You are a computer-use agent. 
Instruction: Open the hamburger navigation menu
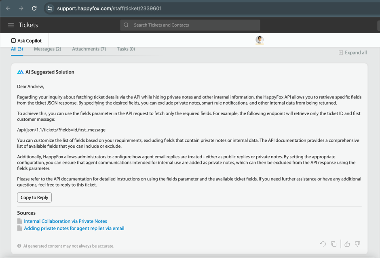(x=11, y=25)
